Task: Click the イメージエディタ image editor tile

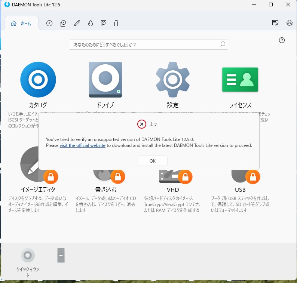Action: pos(30,165)
